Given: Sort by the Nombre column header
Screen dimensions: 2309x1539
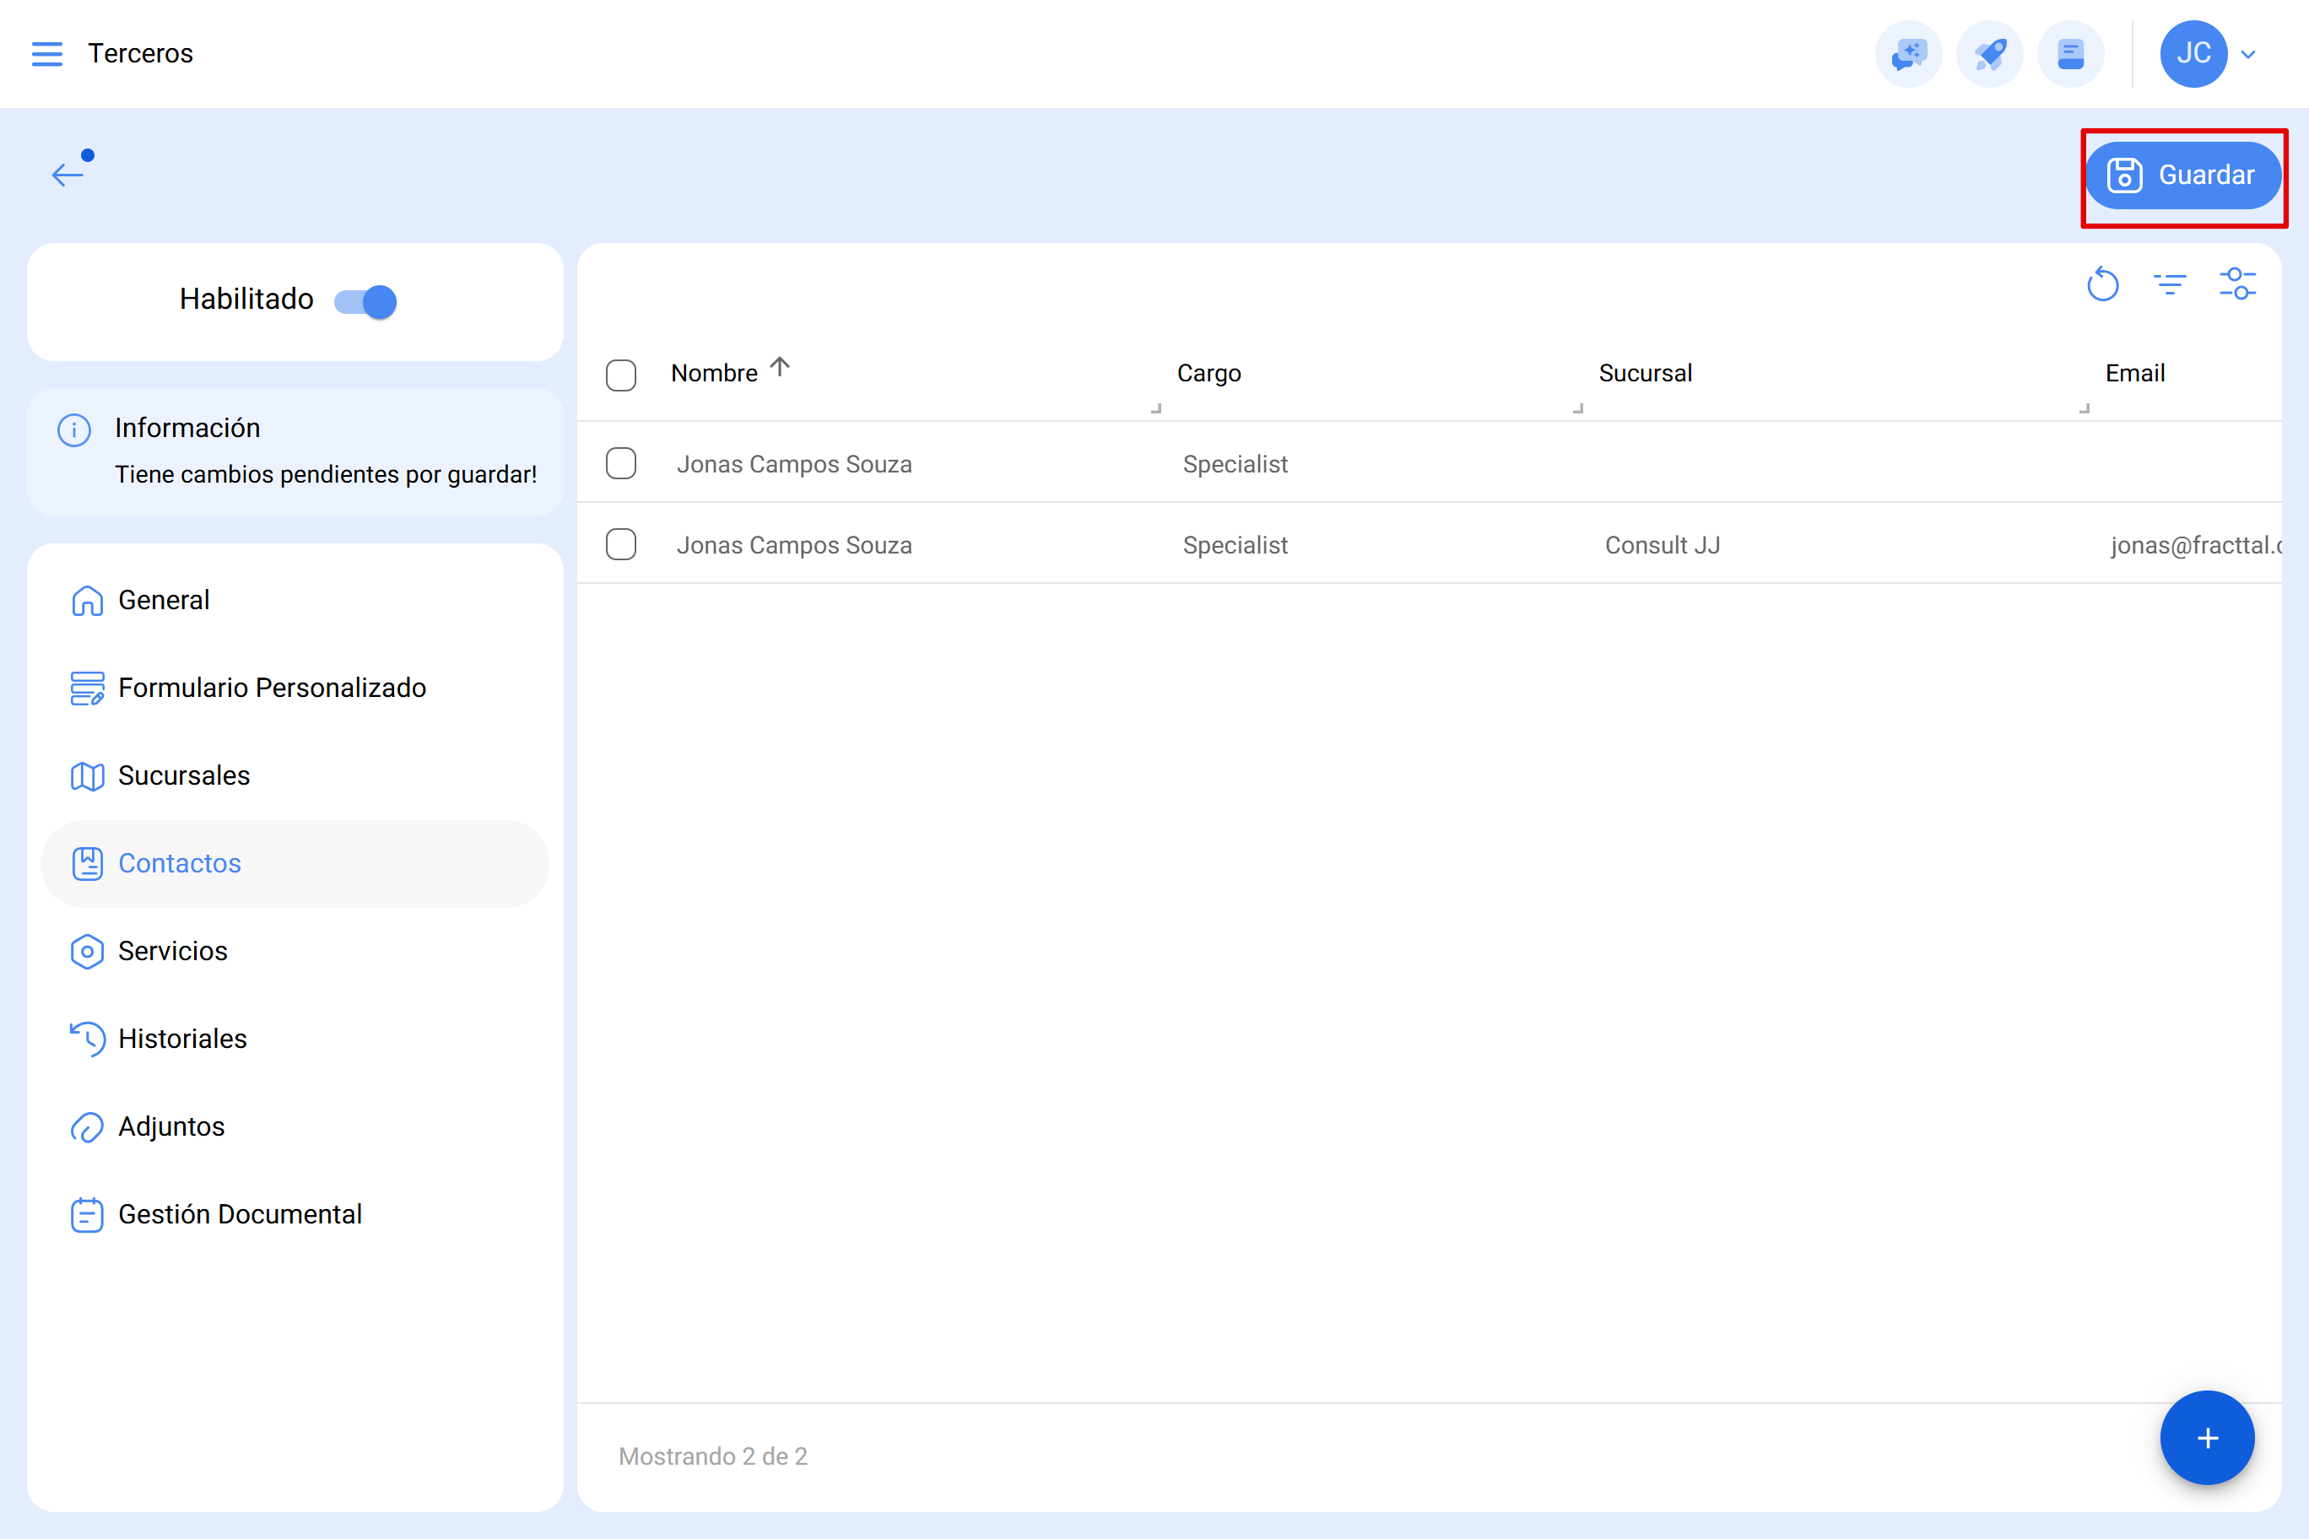Looking at the screenshot, I should tap(714, 374).
